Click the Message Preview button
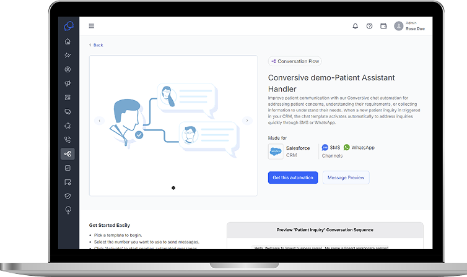 tap(346, 177)
